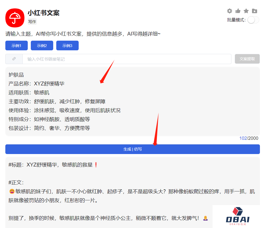Click the 示例1 example button

[16, 45]
